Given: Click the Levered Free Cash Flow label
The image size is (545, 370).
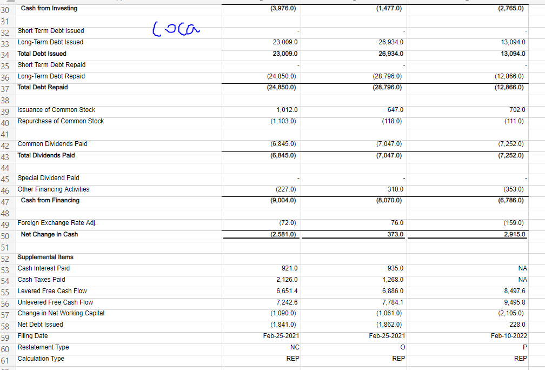Looking at the screenshot, I should (x=52, y=290).
